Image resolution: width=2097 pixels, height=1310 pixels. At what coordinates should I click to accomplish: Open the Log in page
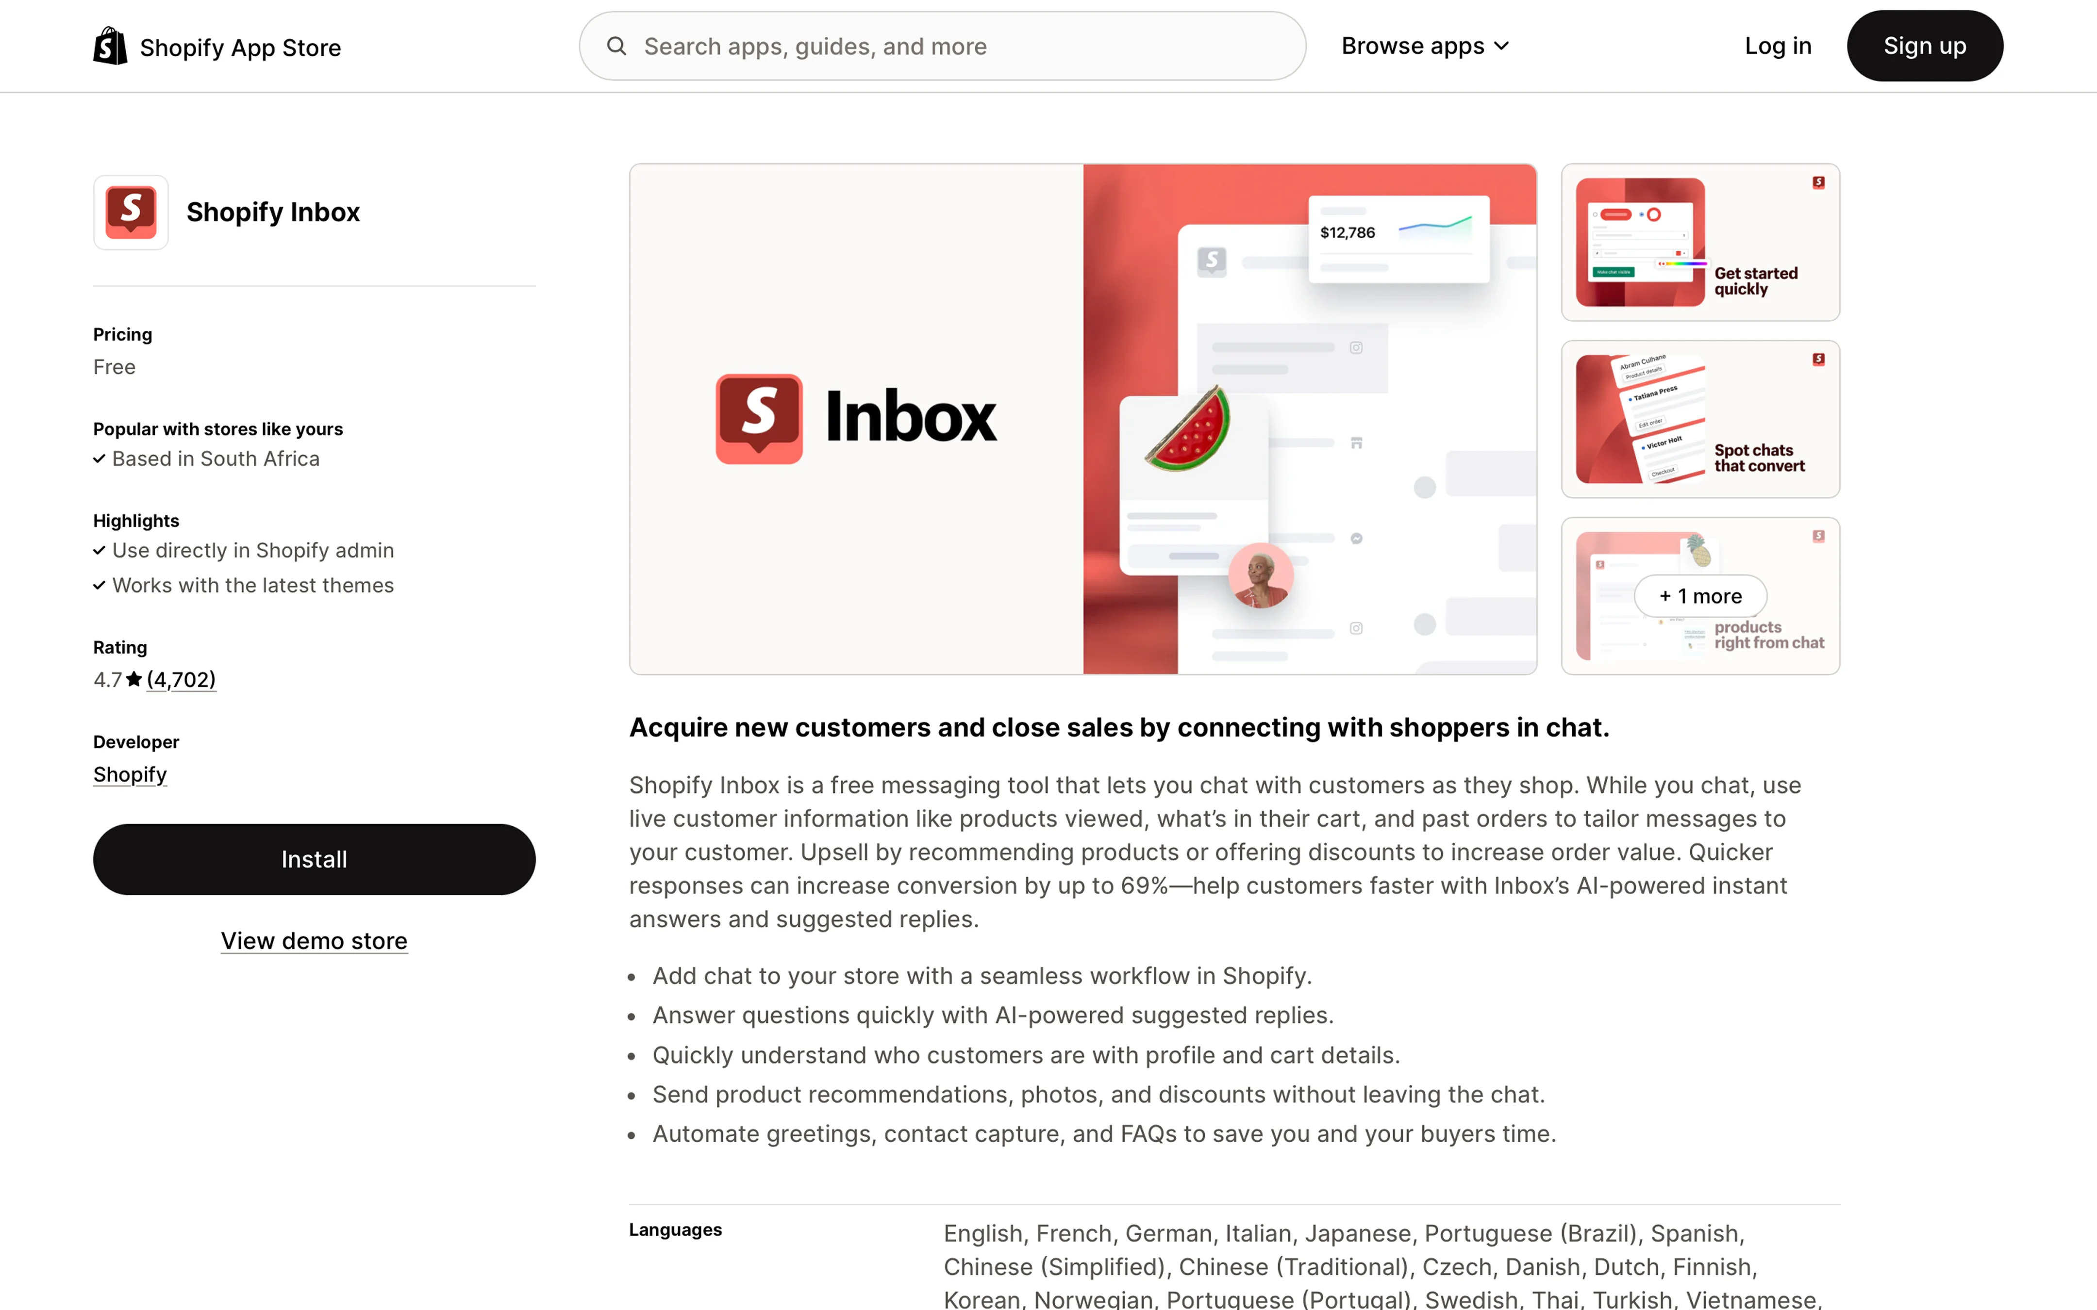click(x=1777, y=46)
